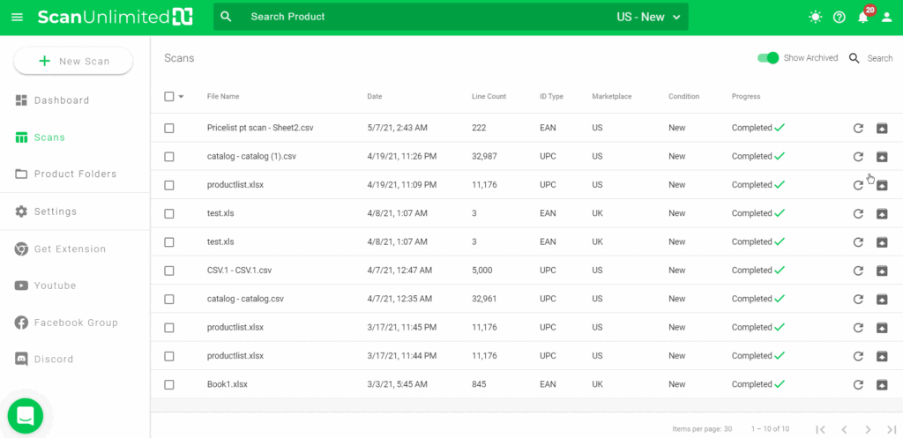Viewport: 903px width, 438px height.
Task: Check the box for catalog - catalog (1).csv
Action: coord(169,157)
